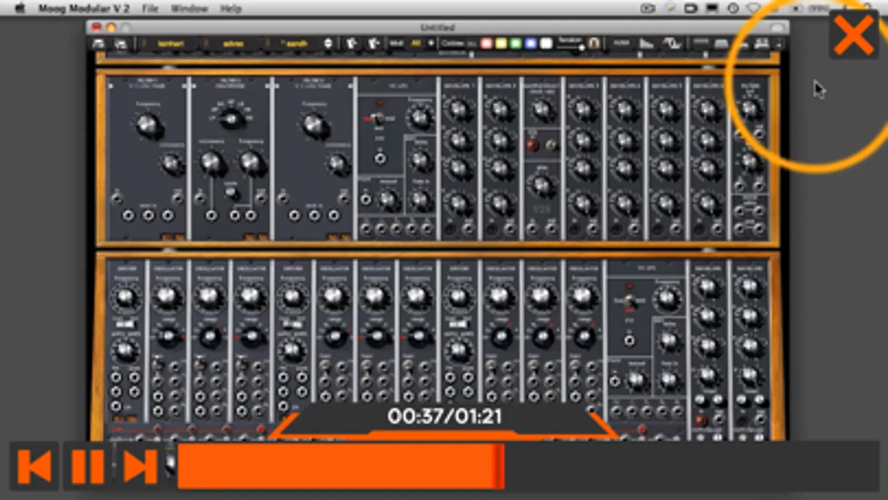Click the Spotlight-area camera icon in menu bar
Screen dimensions: 888x500
(x=648, y=8)
